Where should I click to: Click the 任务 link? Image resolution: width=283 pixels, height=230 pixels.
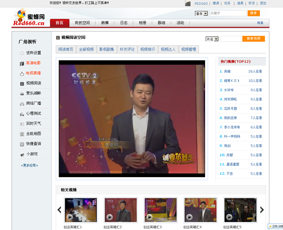point(227,3)
